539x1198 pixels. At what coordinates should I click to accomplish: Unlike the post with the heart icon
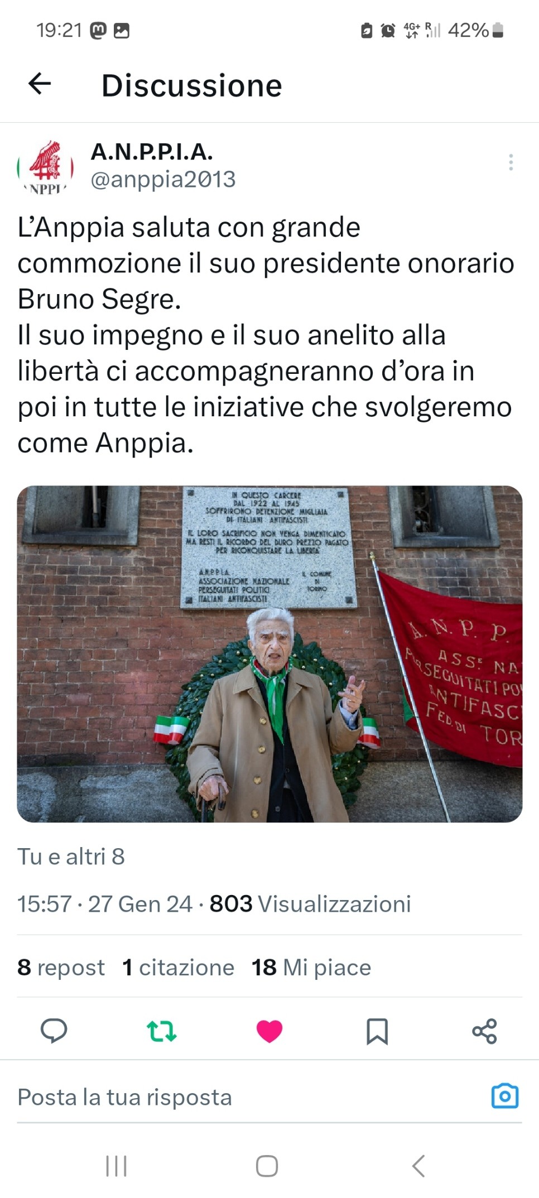pyautogui.click(x=269, y=1031)
